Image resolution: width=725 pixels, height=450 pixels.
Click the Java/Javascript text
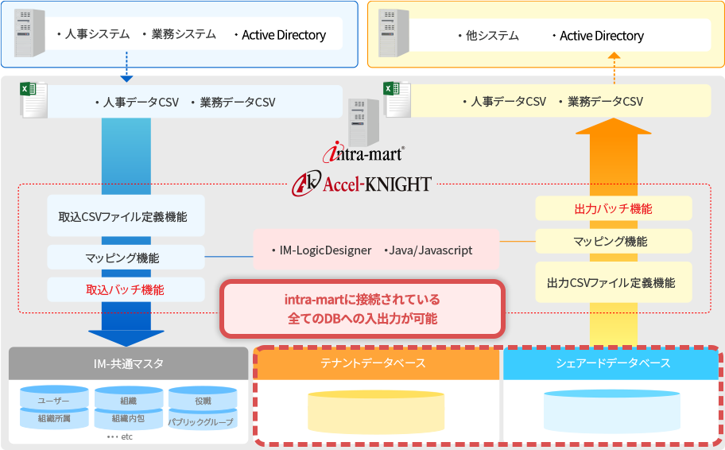[x=431, y=250]
